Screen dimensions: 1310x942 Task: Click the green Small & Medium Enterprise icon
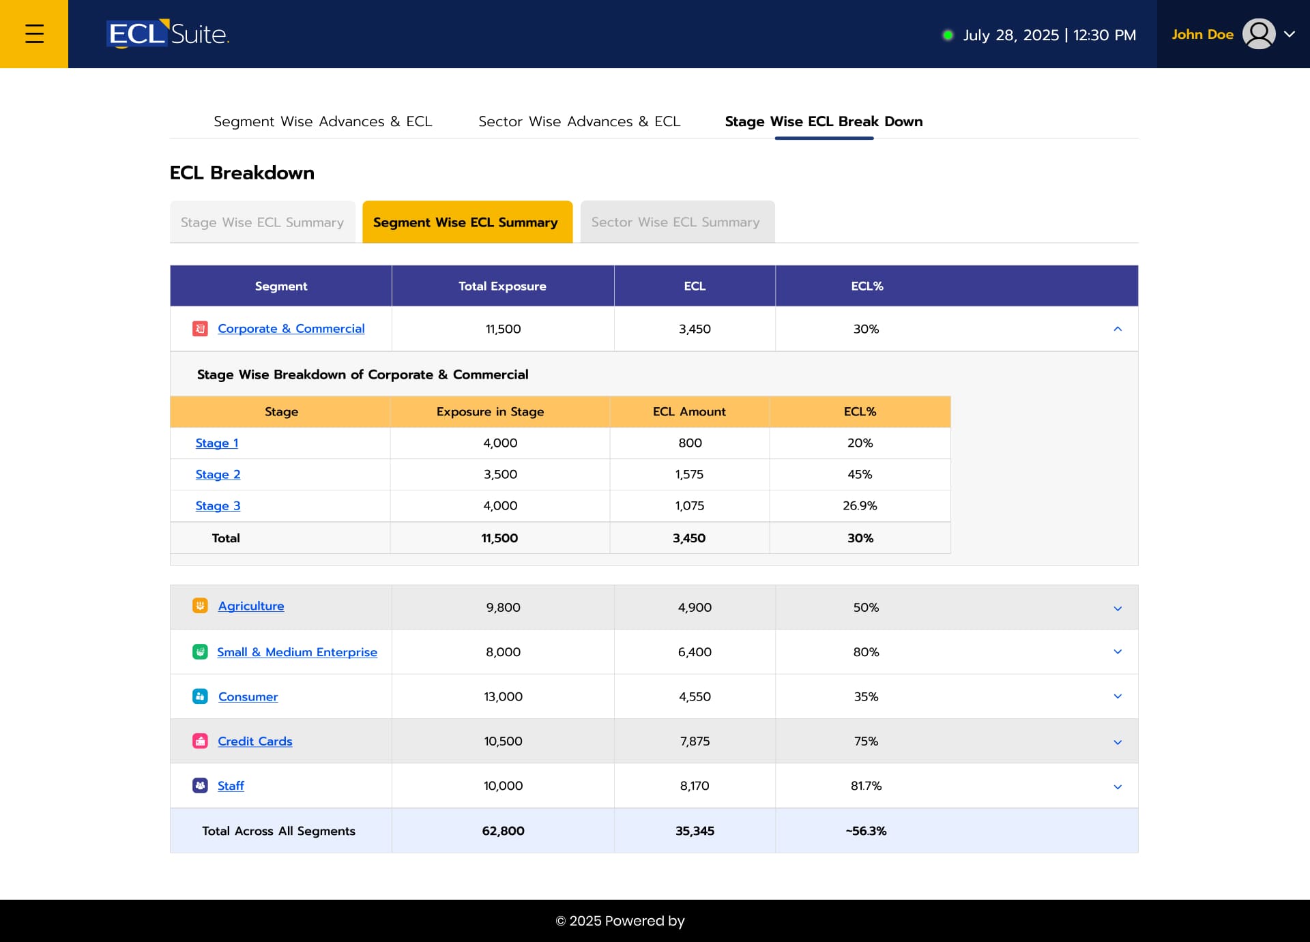pos(200,652)
